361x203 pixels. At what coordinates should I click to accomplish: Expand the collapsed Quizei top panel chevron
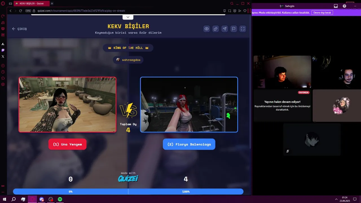coord(128,17)
